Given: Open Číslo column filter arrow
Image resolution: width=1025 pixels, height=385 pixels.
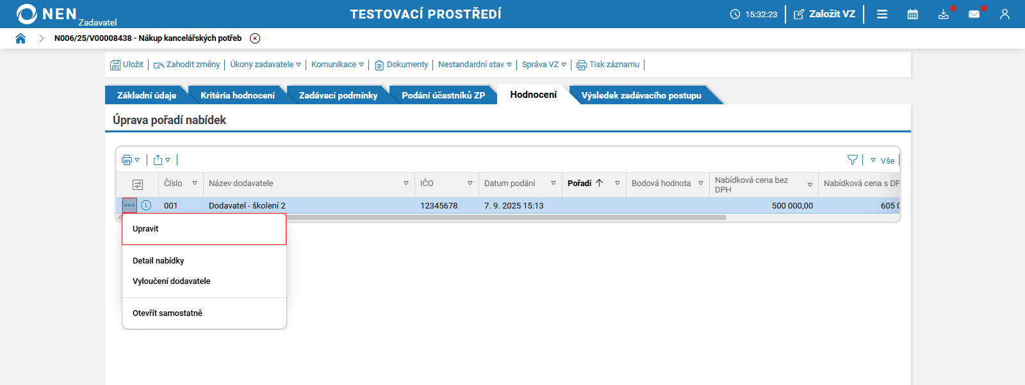Looking at the screenshot, I should point(195,183).
